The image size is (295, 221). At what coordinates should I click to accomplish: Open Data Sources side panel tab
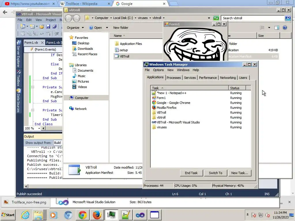tap(18, 101)
